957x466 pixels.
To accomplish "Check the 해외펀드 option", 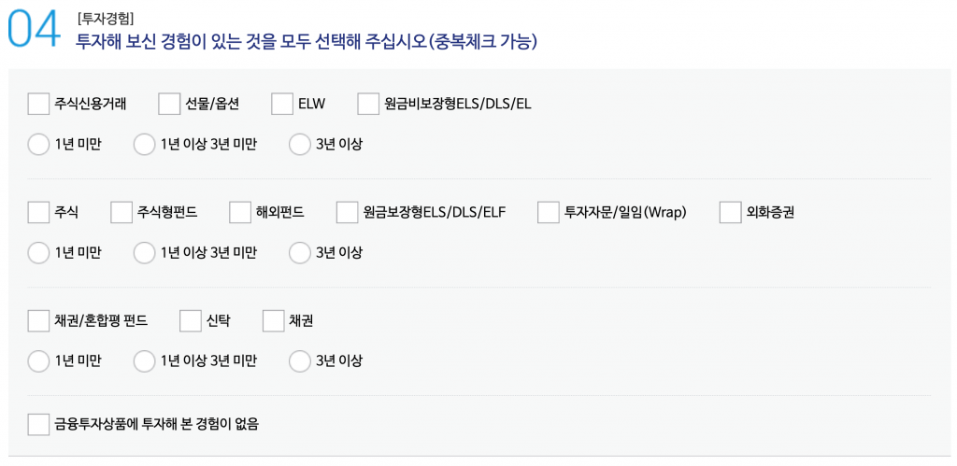I will pyautogui.click(x=240, y=213).
